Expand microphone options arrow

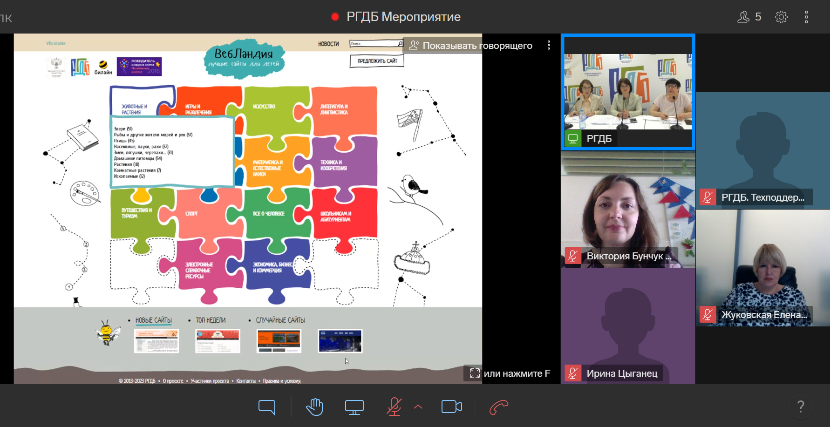(x=418, y=407)
